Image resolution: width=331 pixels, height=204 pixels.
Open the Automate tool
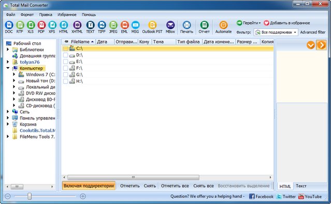click(223, 27)
